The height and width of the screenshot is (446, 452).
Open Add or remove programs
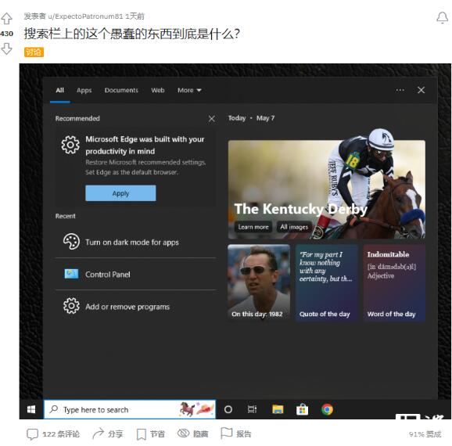click(x=135, y=307)
